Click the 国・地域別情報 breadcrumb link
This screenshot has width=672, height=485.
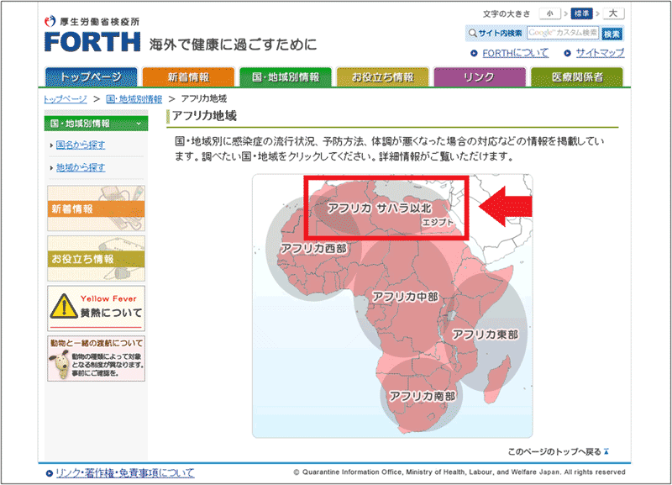pos(134,99)
